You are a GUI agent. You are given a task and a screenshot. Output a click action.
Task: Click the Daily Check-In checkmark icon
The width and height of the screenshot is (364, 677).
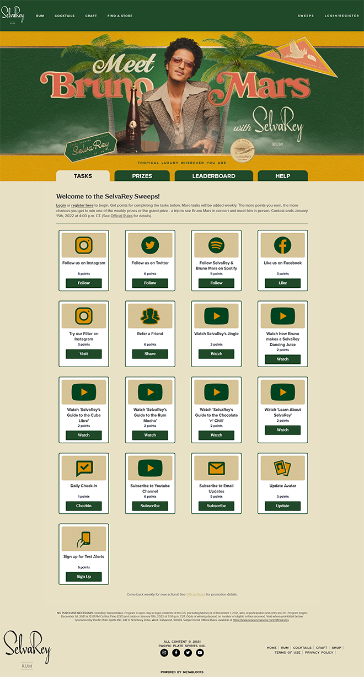[84, 468]
